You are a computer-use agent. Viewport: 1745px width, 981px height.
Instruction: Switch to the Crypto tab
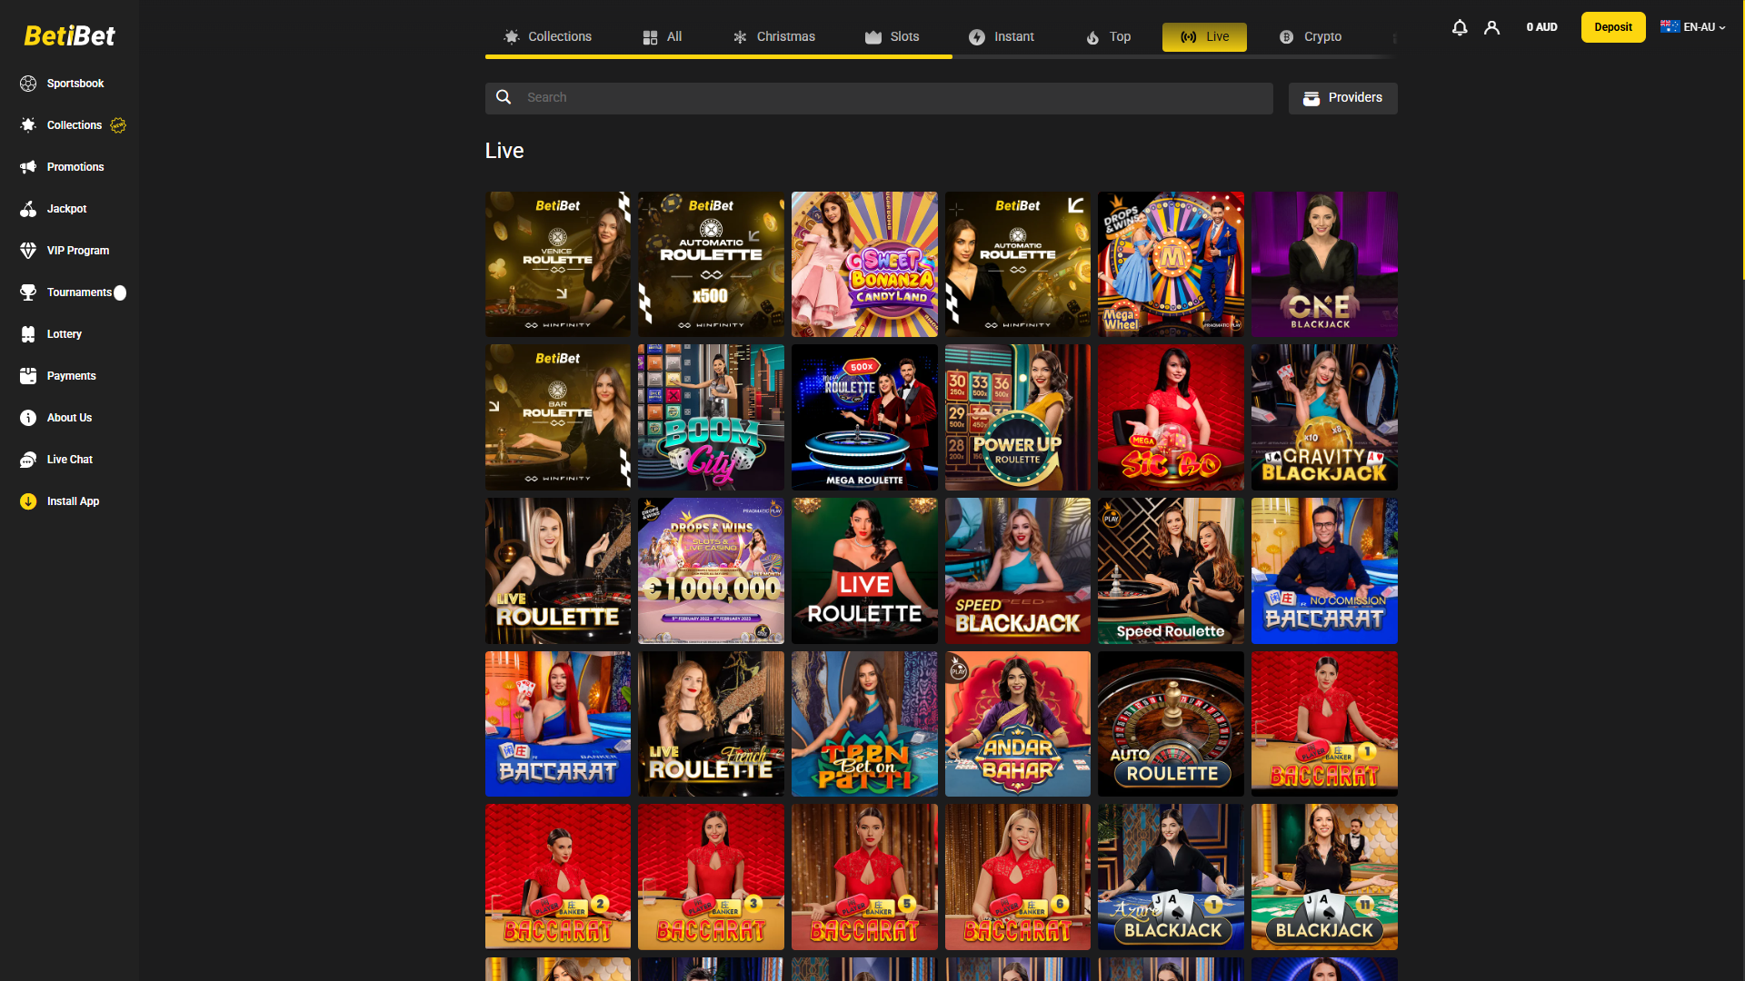tap(1311, 37)
